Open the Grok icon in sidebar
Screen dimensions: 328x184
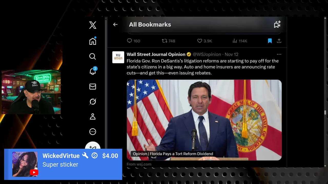(93, 102)
